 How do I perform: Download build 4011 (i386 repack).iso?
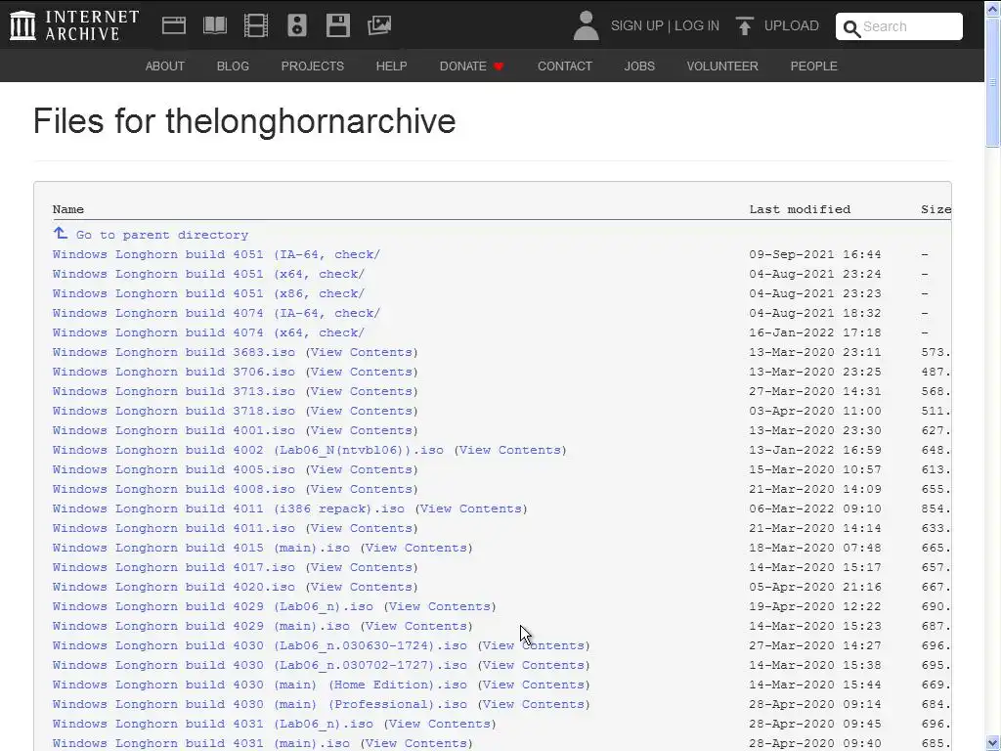(x=229, y=508)
